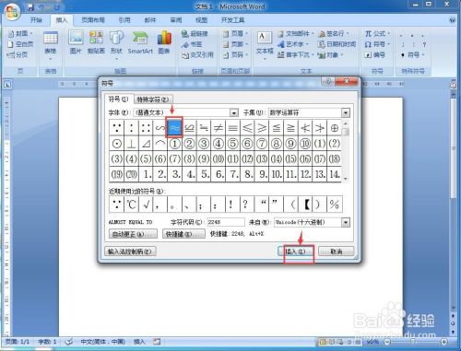461x351 pixels.
Task: Click the Equation (公式) icon
Action: click(377, 33)
